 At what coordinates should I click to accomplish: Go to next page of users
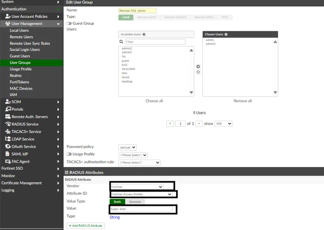199,123
